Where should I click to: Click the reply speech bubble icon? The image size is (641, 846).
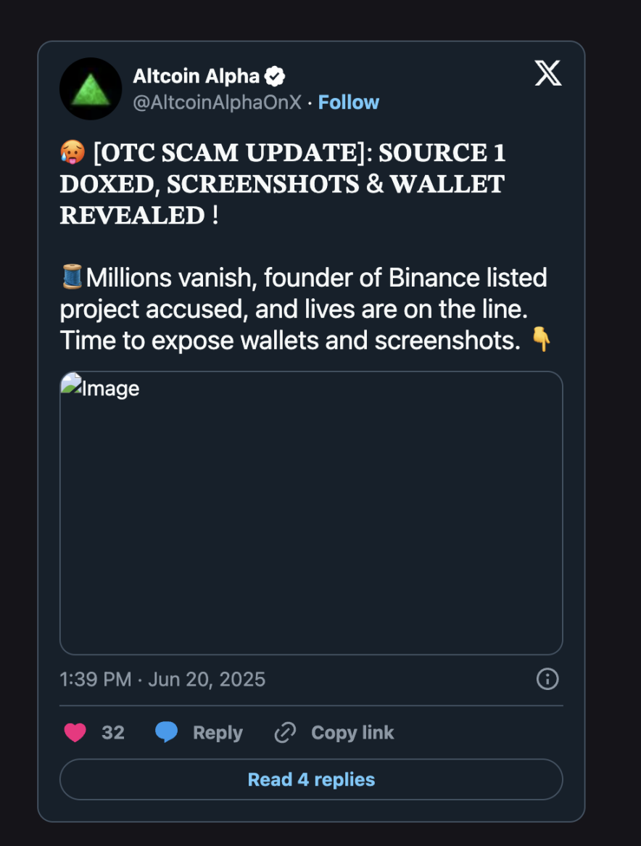(167, 732)
